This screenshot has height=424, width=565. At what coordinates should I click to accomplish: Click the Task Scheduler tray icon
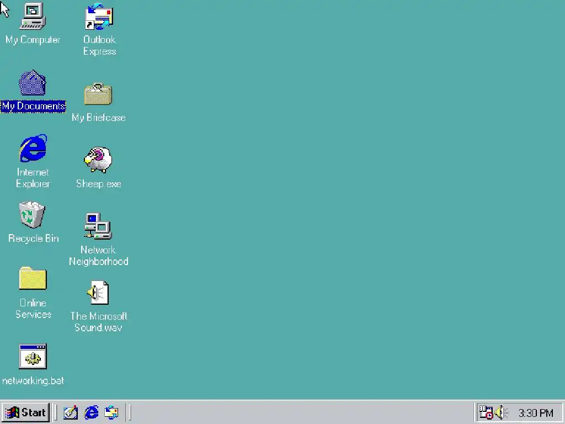point(486,412)
